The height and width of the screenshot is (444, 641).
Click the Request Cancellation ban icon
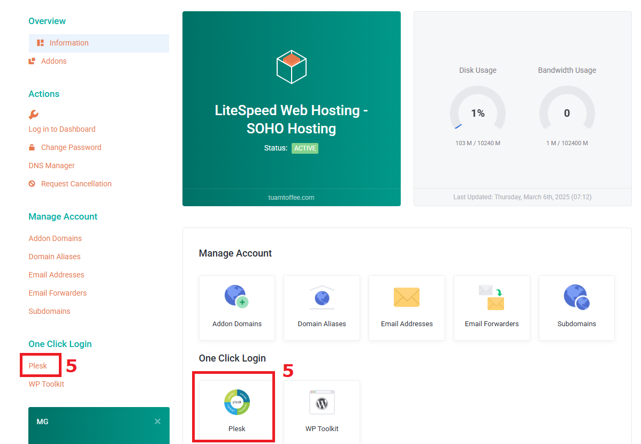(32, 184)
